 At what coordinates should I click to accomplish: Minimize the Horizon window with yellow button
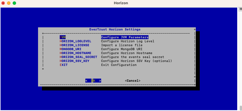click(9, 3)
